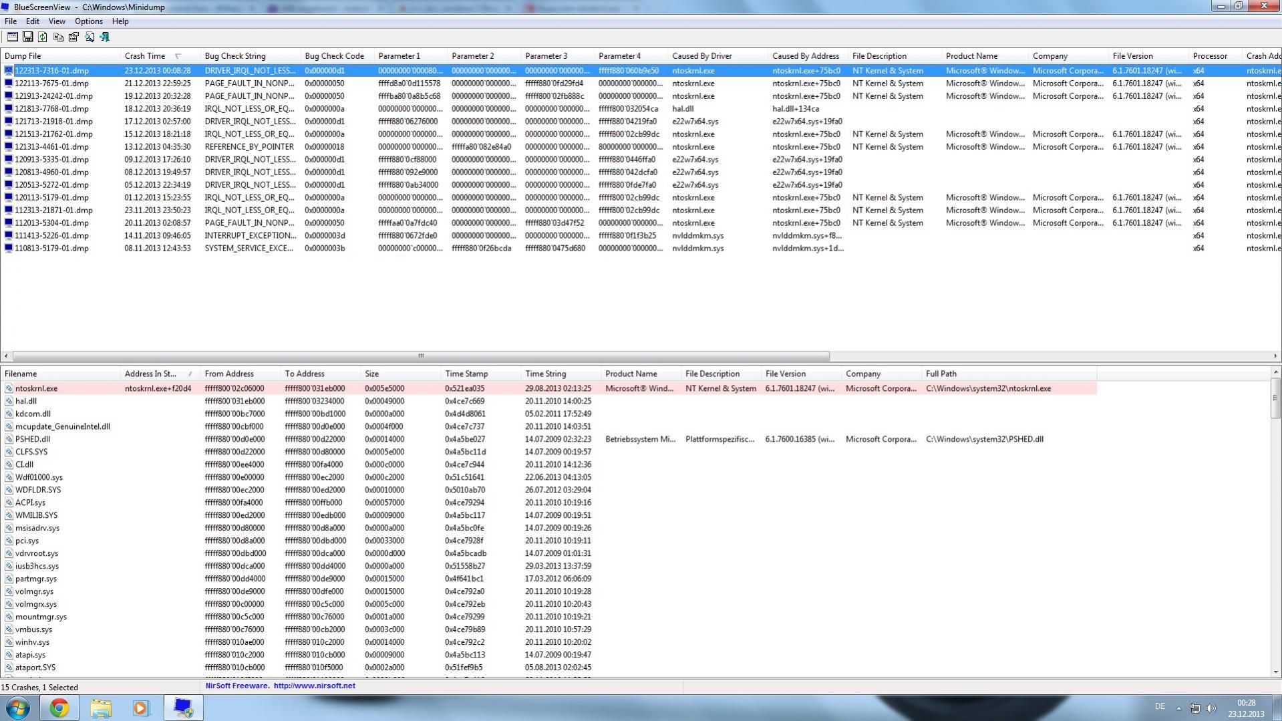Click the file icon next to hal.dll

(x=9, y=402)
